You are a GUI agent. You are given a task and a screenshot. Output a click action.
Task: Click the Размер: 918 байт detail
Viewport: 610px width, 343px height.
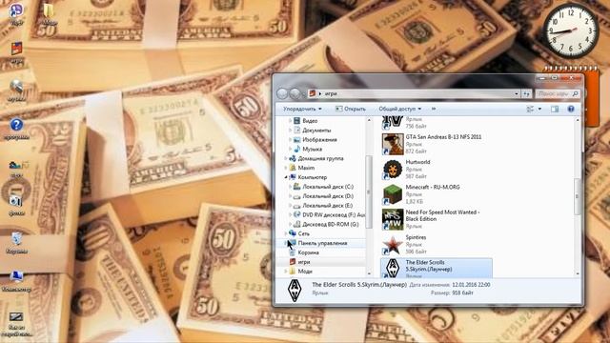[x=452, y=293]
